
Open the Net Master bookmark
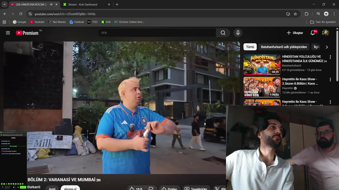tap(57, 22)
